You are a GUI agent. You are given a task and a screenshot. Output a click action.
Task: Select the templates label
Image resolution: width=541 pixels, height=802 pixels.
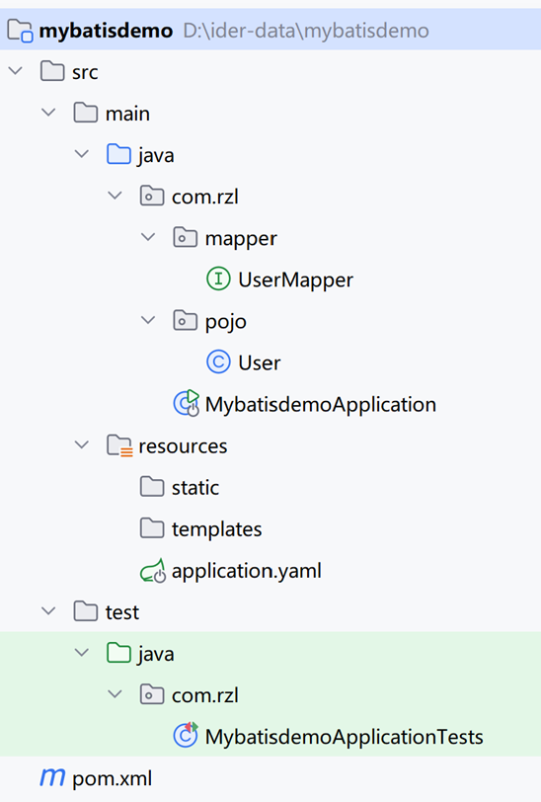coord(217,529)
